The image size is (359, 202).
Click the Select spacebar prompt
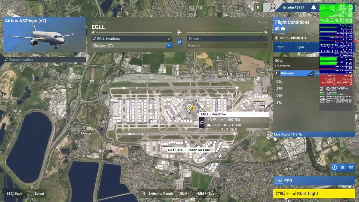click(36, 194)
